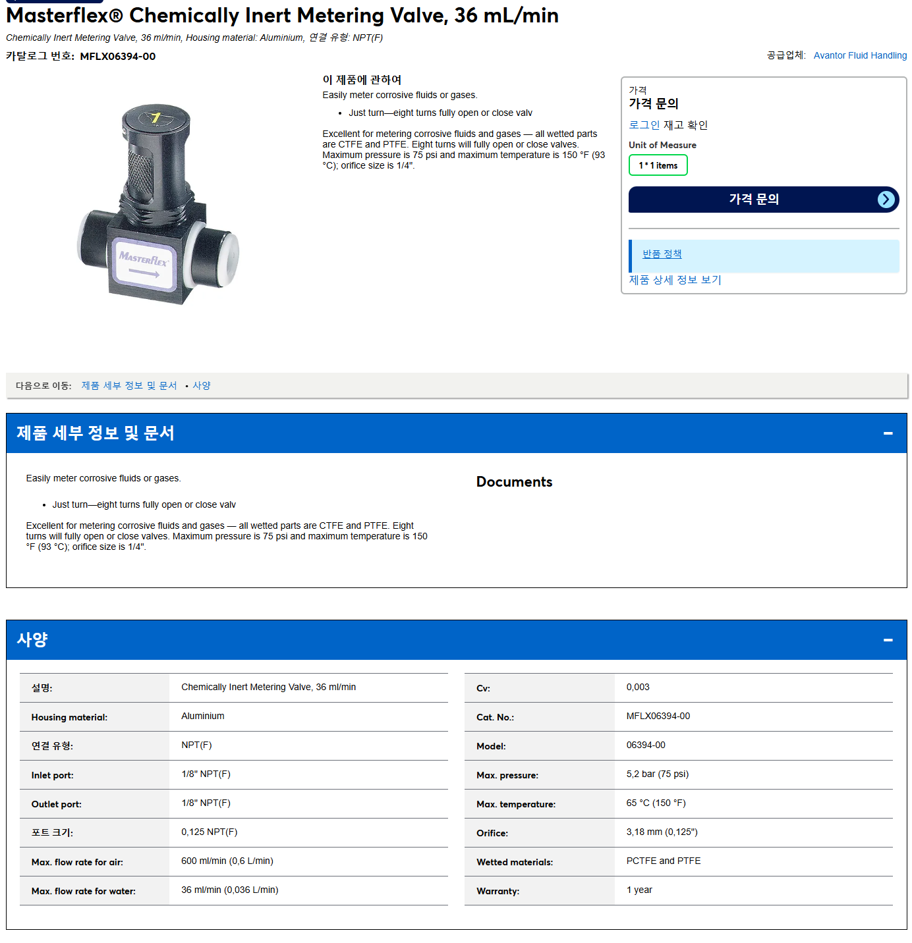
Task: Click the 연결 유형 NPT(F) value
Action: (196, 745)
